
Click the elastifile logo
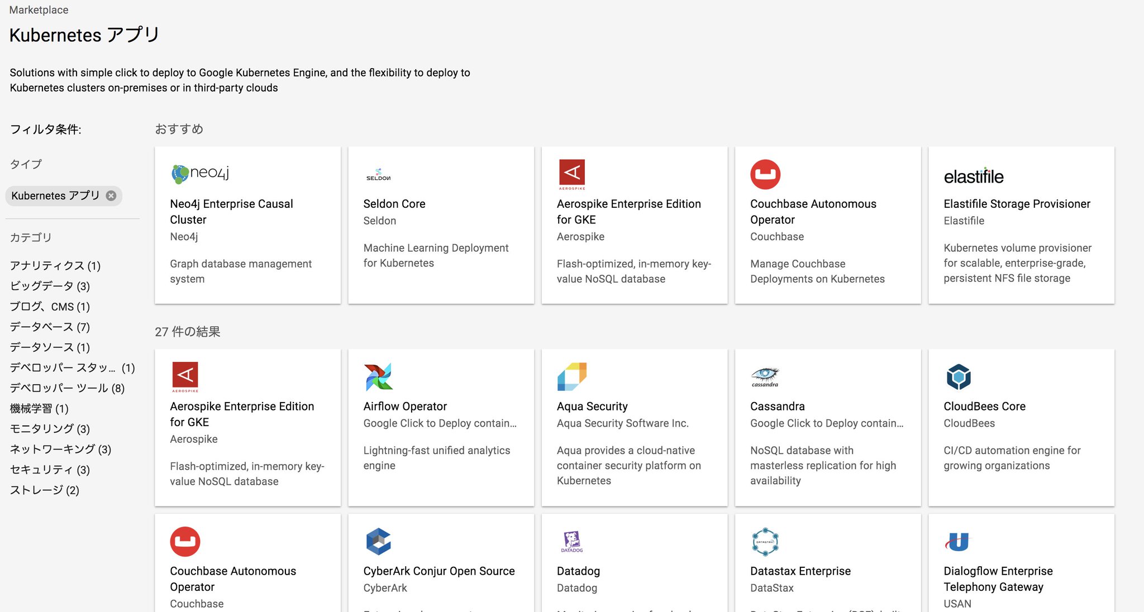[973, 176]
